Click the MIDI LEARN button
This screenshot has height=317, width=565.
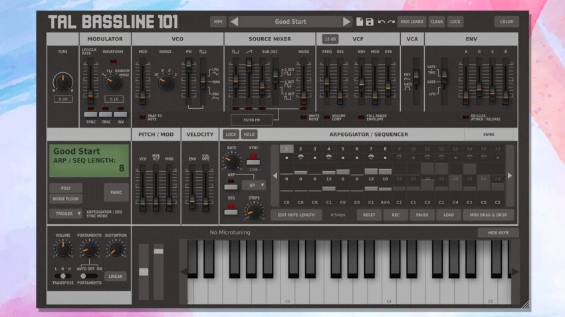(412, 22)
